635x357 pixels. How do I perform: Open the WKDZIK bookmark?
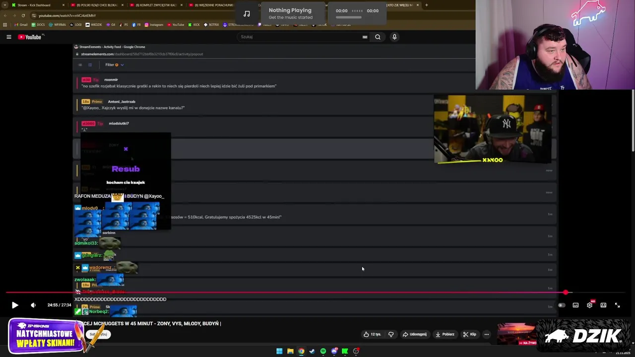click(x=94, y=25)
